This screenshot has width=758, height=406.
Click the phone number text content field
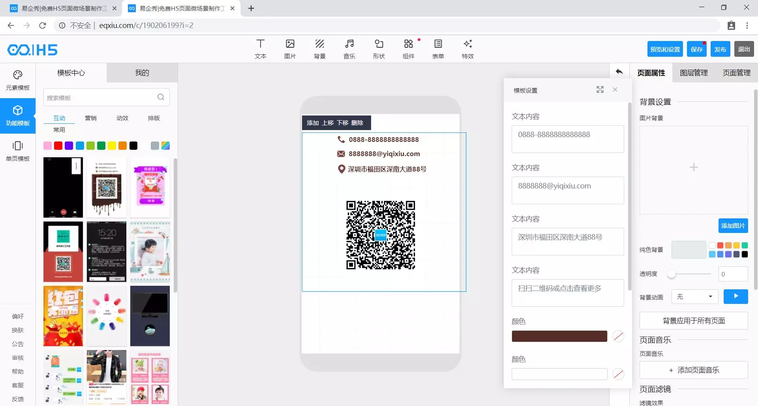[x=568, y=139]
